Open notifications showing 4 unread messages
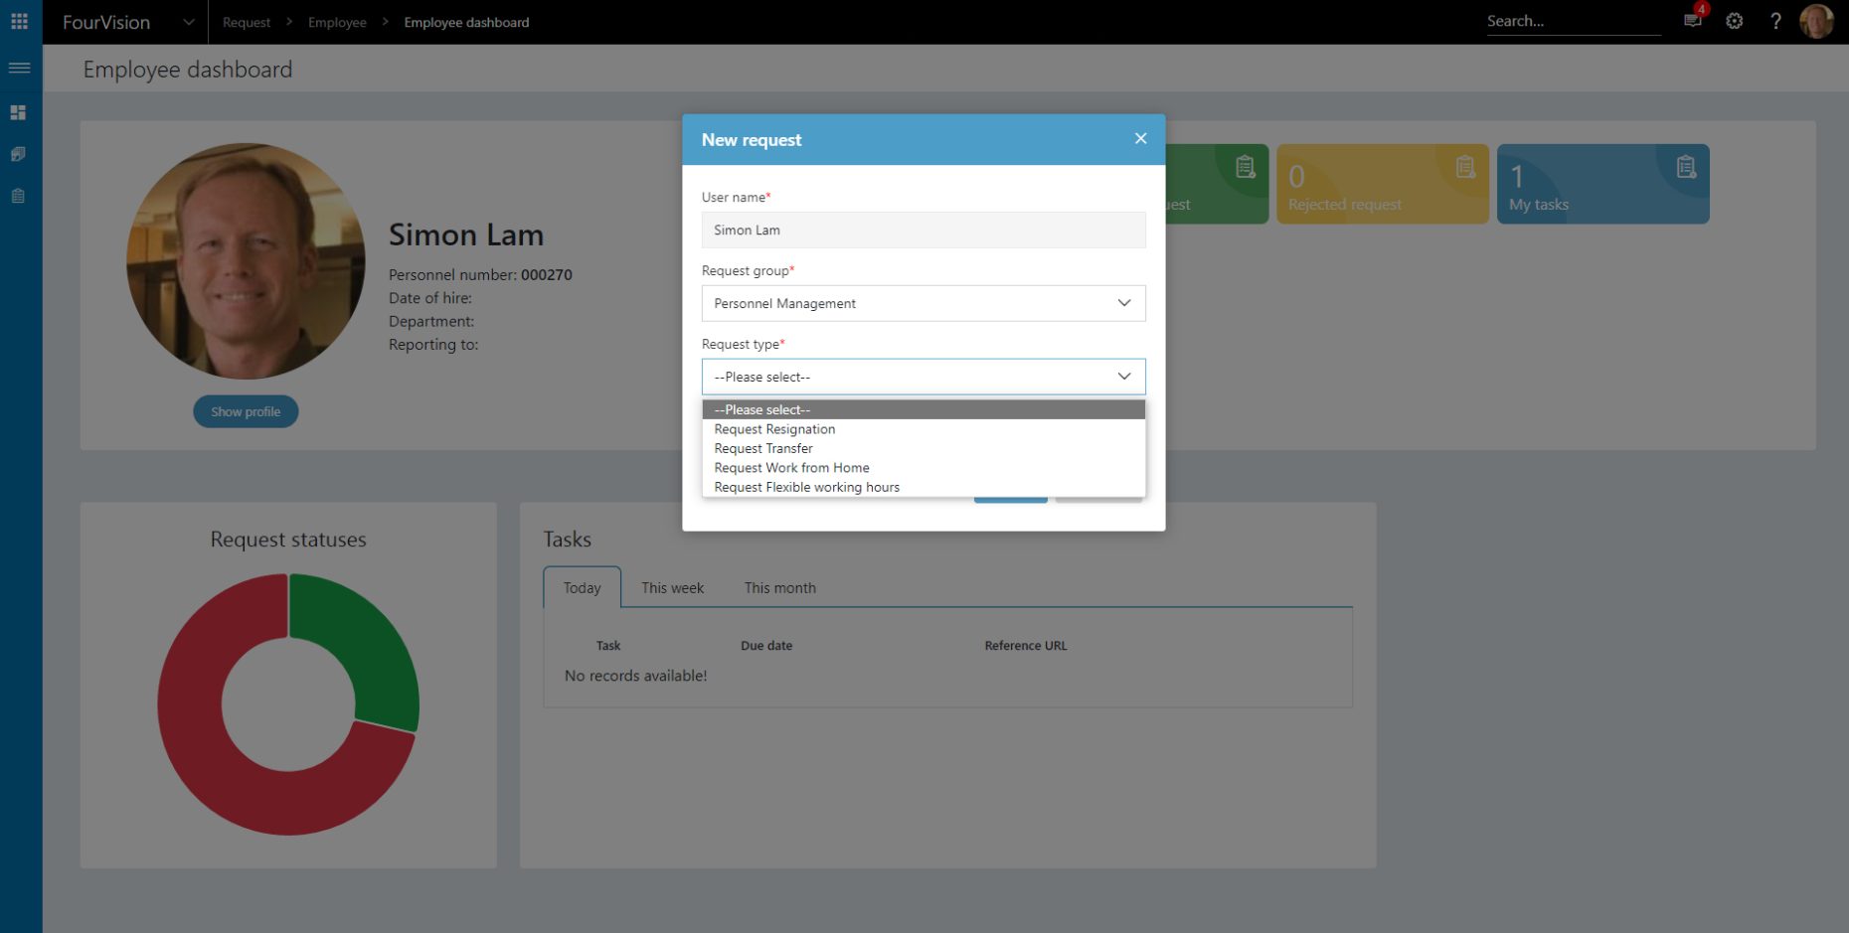The width and height of the screenshot is (1849, 933). tap(1690, 22)
